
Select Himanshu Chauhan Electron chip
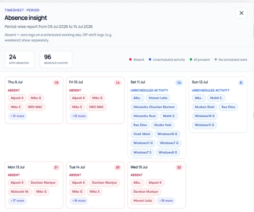click(x=154, y=107)
